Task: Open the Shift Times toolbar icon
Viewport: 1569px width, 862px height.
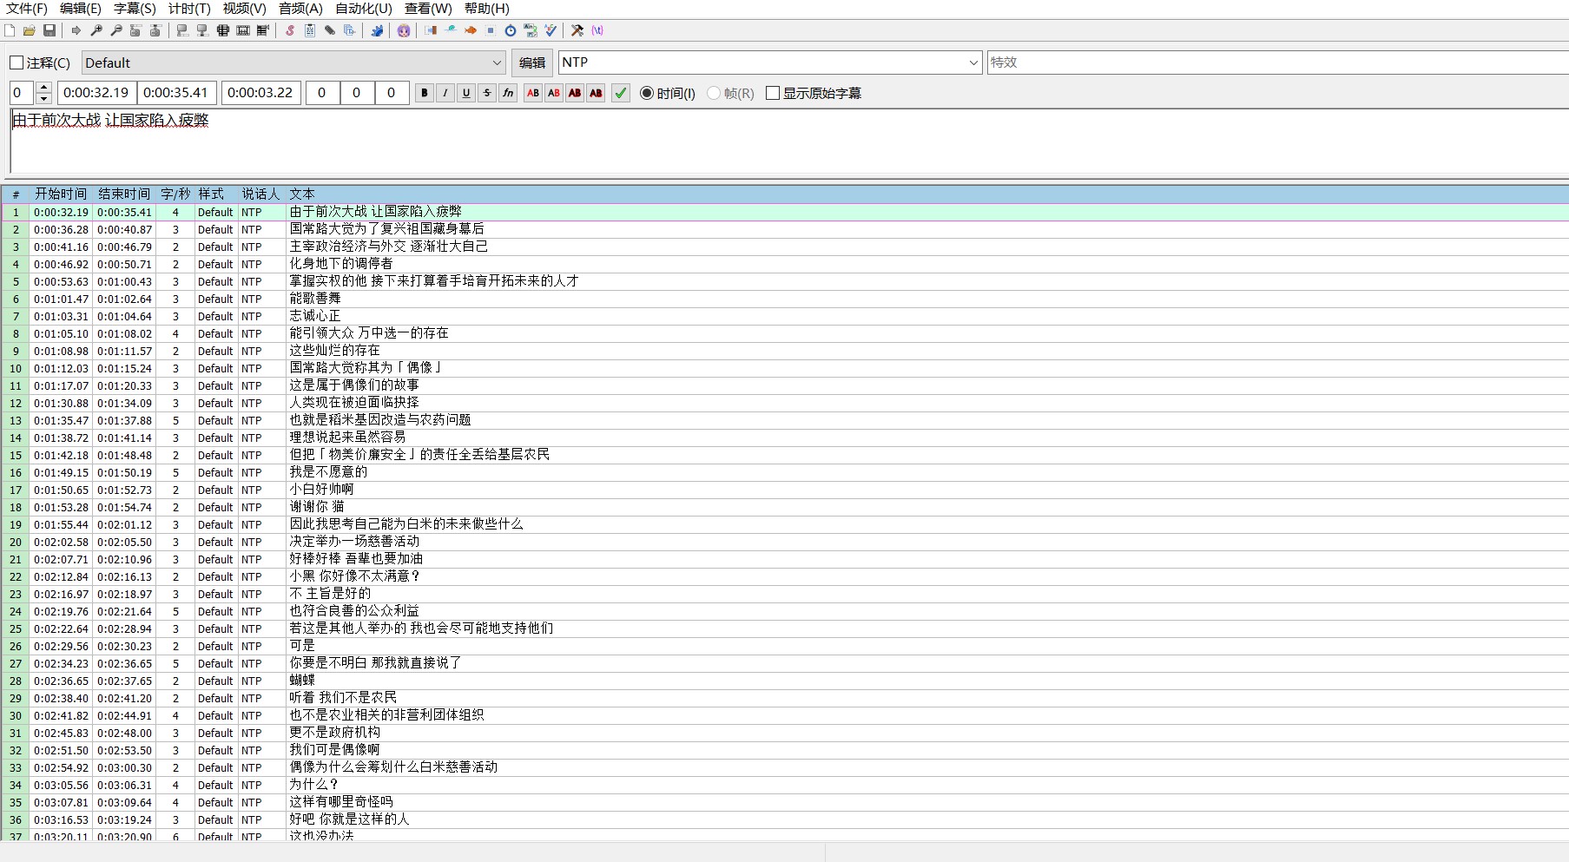Action: (431, 30)
